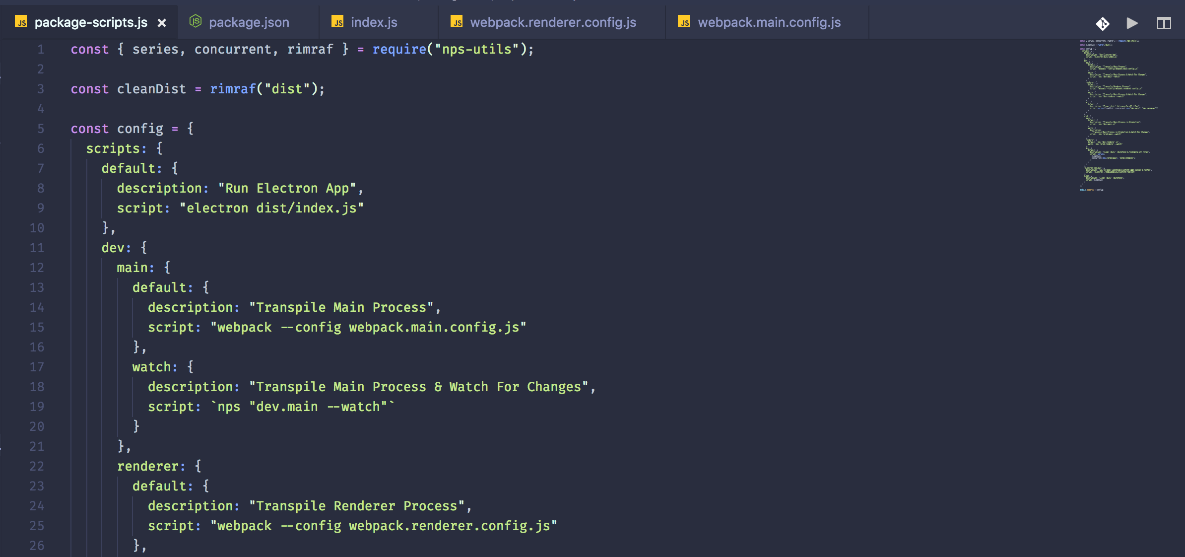Open the Git panel via the git icon
The height and width of the screenshot is (557, 1185).
(1103, 22)
